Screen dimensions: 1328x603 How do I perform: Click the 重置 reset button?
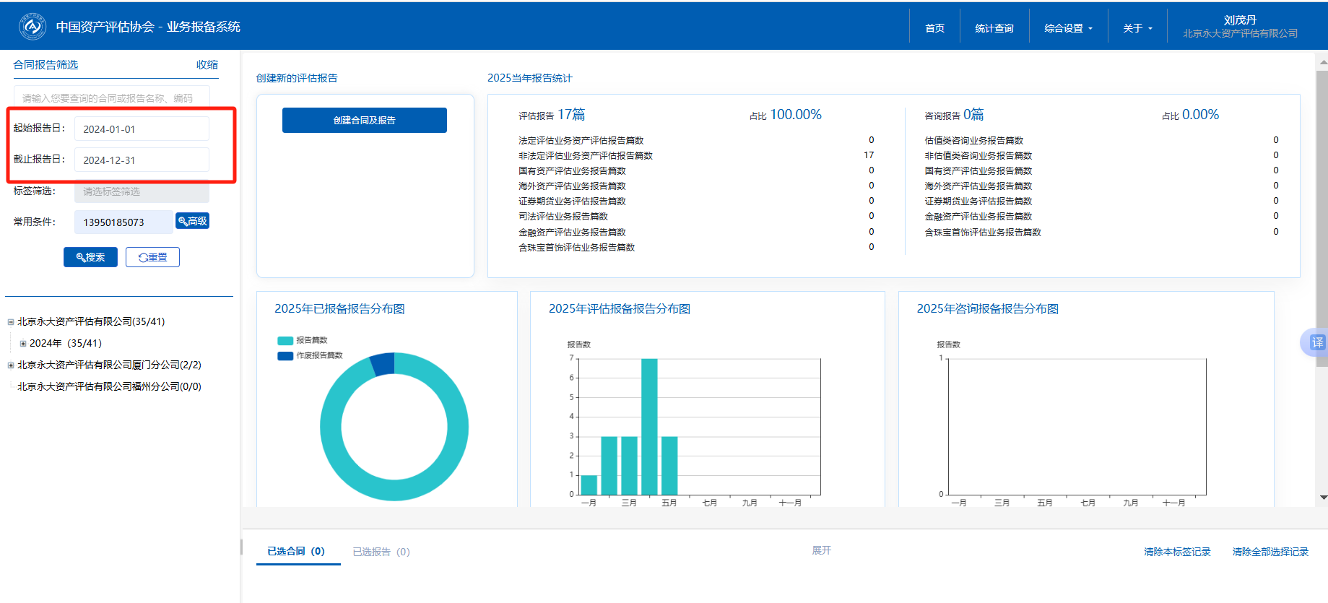(152, 257)
